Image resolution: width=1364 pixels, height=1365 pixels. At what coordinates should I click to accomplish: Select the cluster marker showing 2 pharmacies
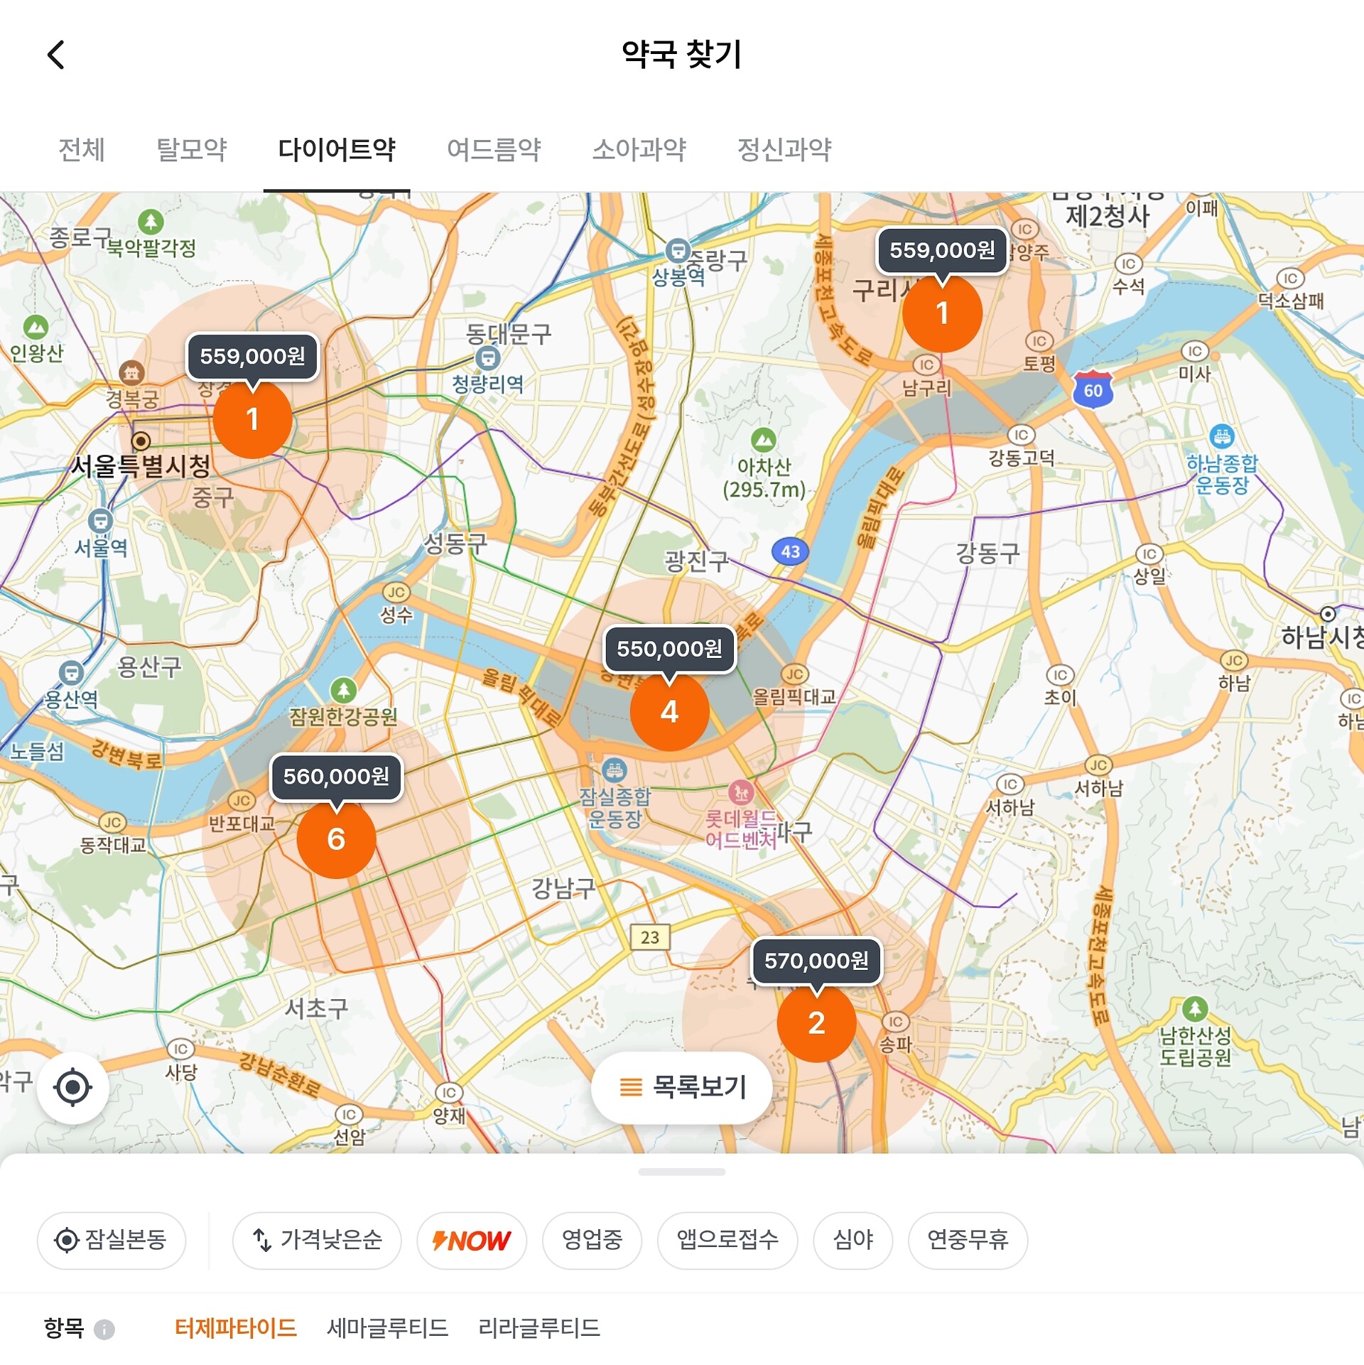click(x=816, y=1023)
